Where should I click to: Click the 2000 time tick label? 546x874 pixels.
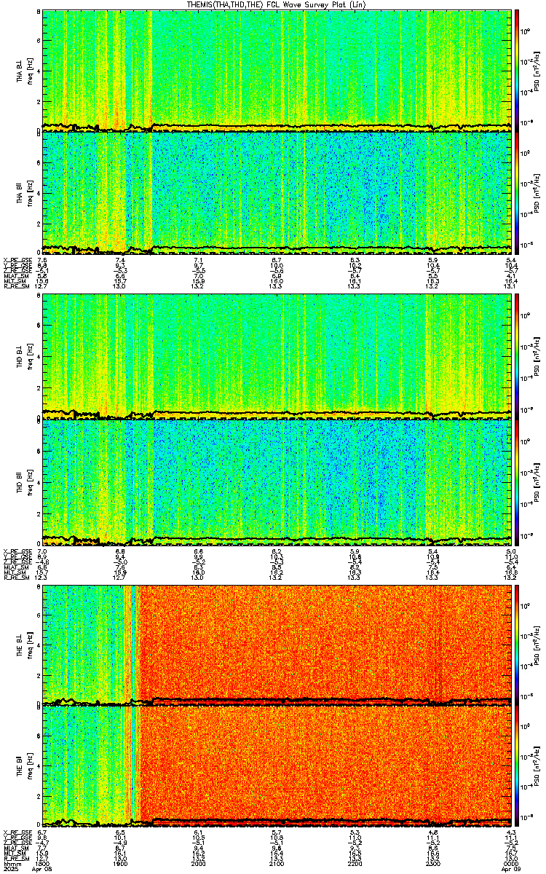pos(199,863)
